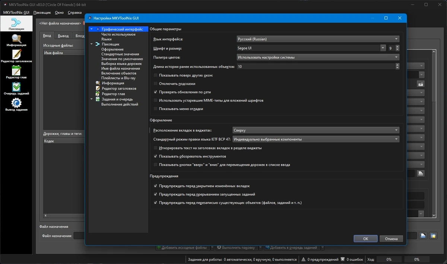Open Редактор глав in sidebar
The width and height of the screenshot is (447, 264).
point(16,72)
